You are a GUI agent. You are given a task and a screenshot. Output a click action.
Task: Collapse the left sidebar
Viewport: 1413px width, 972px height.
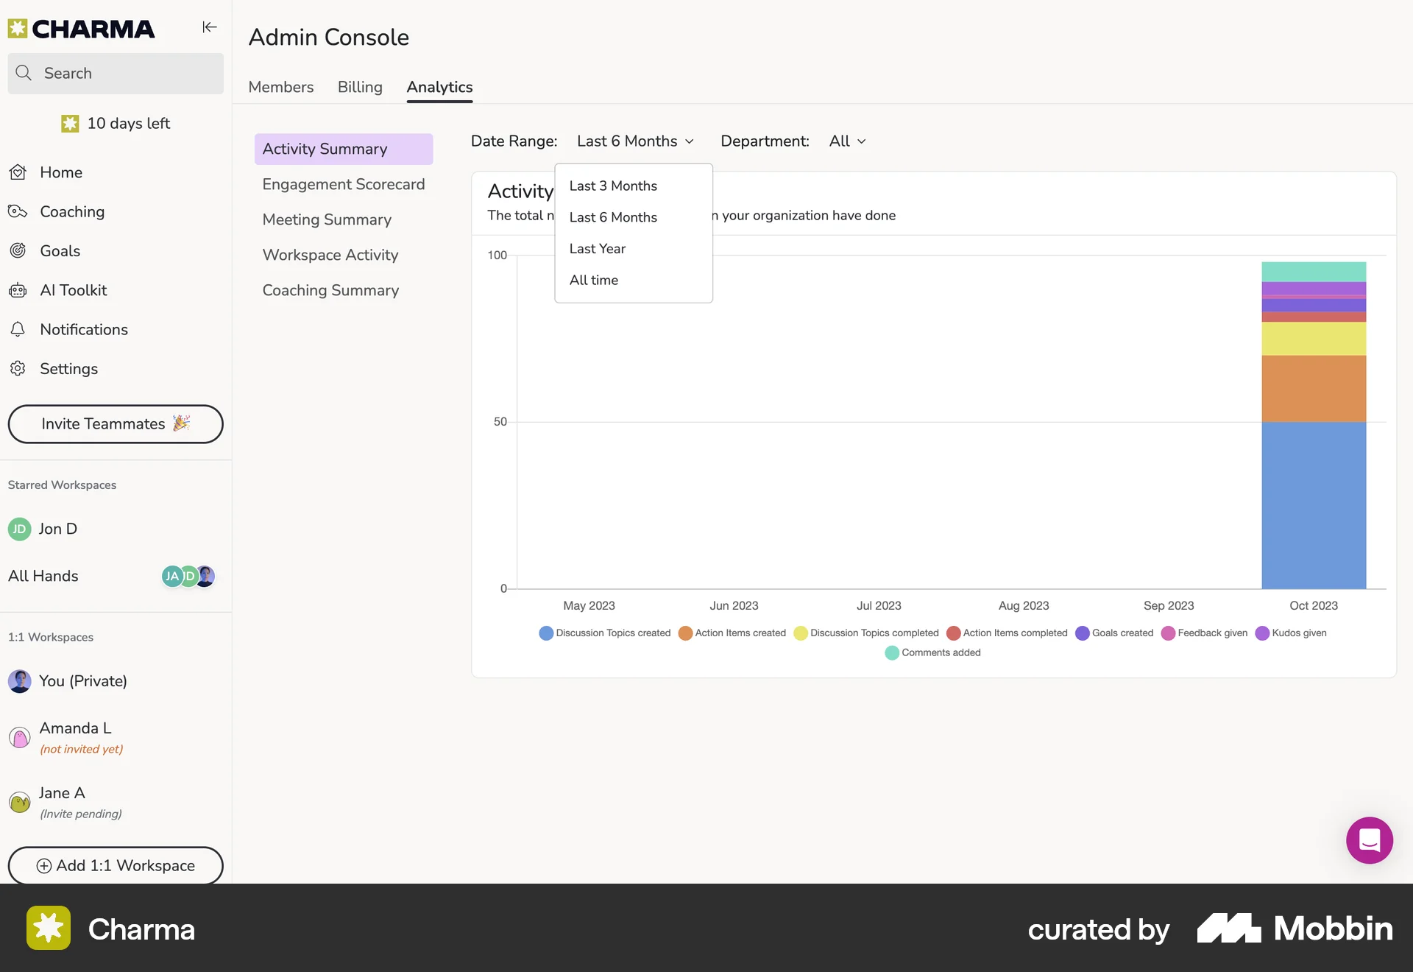(x=209, y=27)
